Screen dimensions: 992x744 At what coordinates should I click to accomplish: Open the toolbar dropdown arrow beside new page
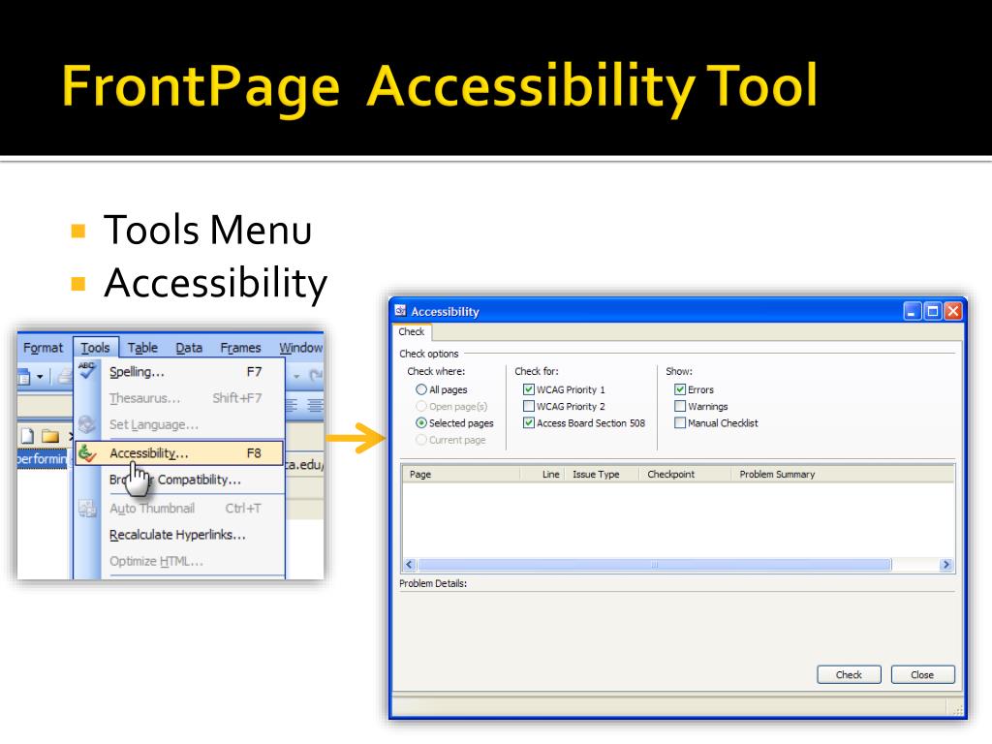tap(39, 377)
